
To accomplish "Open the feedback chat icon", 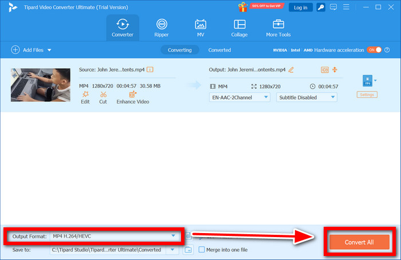I will pos(333,7).
